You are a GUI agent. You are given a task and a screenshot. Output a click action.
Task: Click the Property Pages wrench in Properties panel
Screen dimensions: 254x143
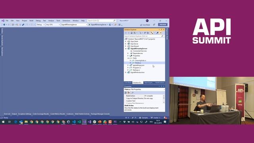point(133,93)
